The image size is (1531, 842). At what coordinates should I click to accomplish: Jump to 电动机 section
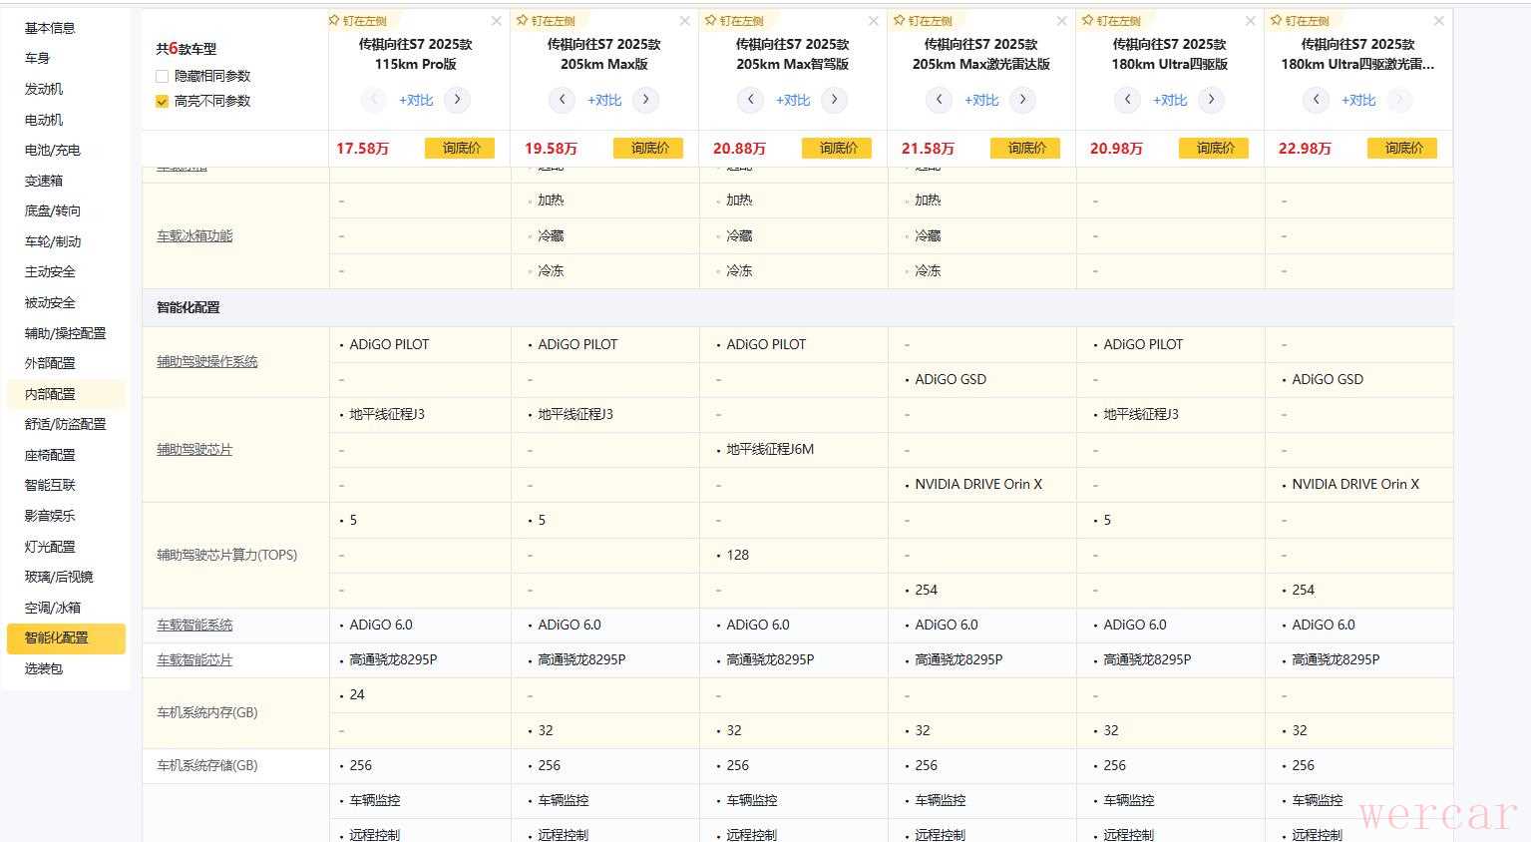[x=44, y=120]
